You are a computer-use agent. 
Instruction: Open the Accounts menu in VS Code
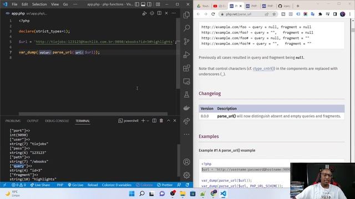click(x=186, y=162)
